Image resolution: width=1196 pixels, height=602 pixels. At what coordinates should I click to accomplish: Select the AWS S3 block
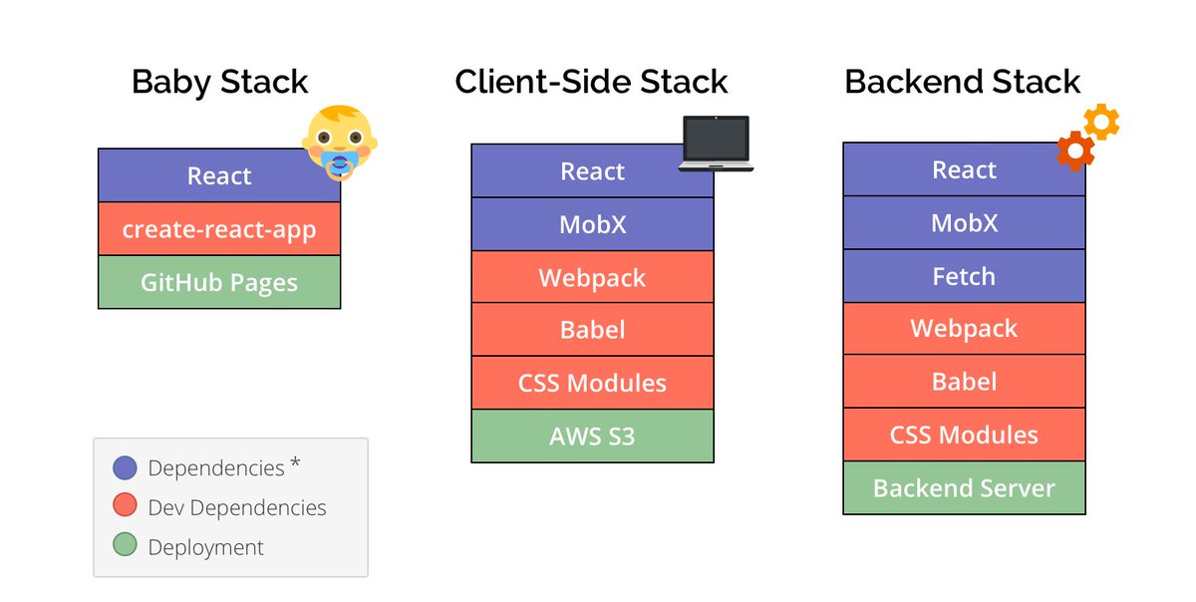[x=592, y=436]
